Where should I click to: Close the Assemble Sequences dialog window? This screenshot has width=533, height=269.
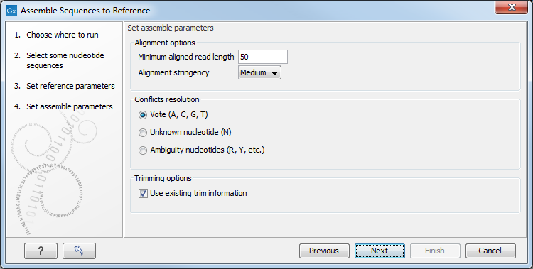click(x=511, y=7)
